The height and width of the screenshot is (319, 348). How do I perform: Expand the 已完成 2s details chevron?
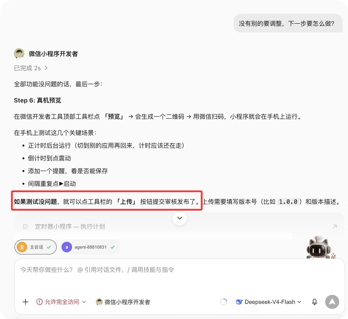tap(46, 68)
